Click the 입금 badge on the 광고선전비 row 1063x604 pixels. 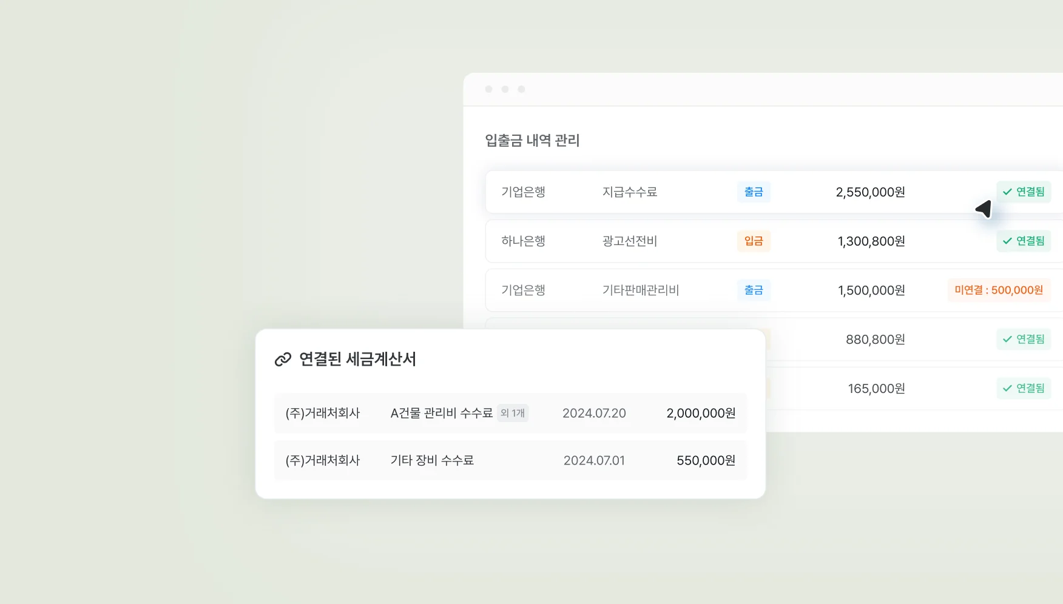[x=754, y=241]
